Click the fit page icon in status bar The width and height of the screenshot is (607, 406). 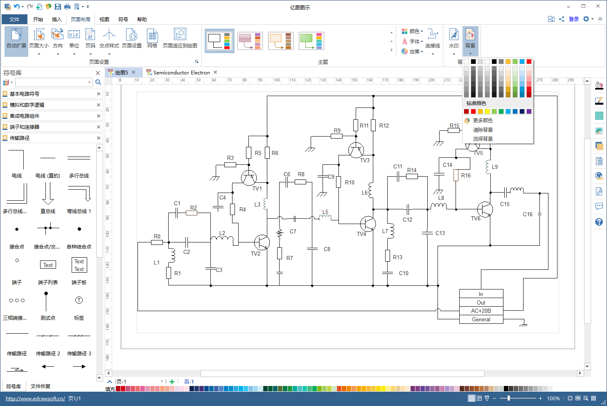click(x=570, y=398)
